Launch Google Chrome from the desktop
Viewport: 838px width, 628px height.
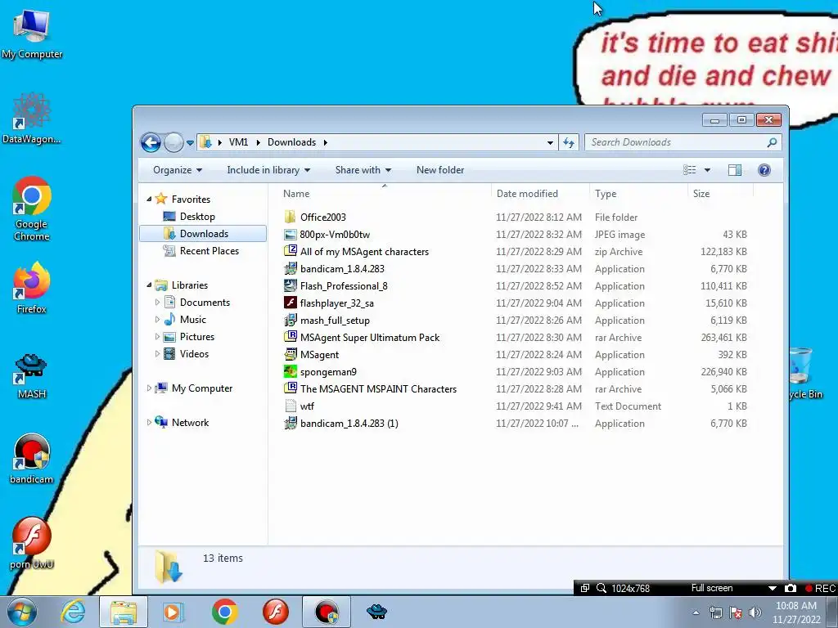coord(32,209)
